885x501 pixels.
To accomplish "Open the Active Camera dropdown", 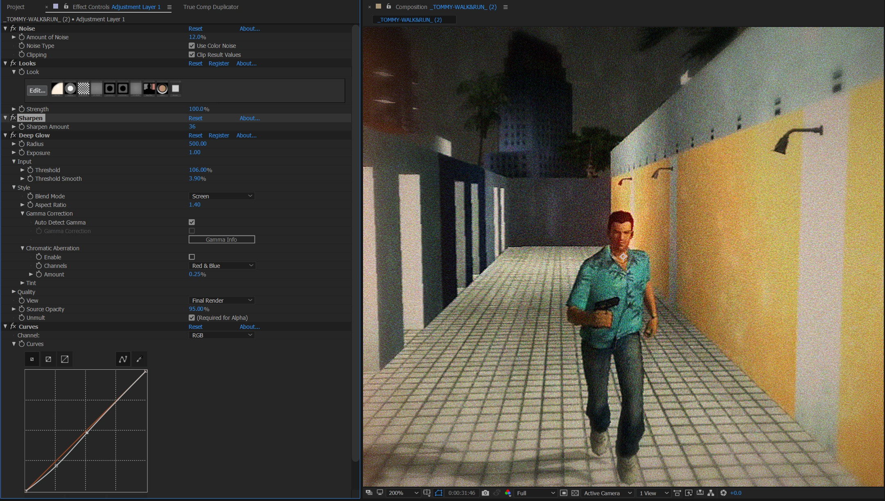I will click(x=608, y=493).
